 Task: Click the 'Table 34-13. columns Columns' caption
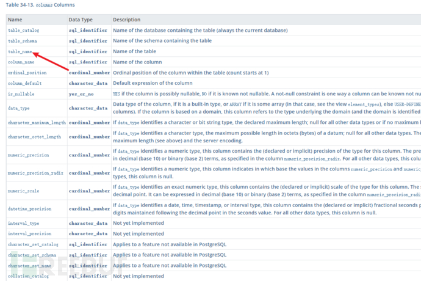point(40,5)
